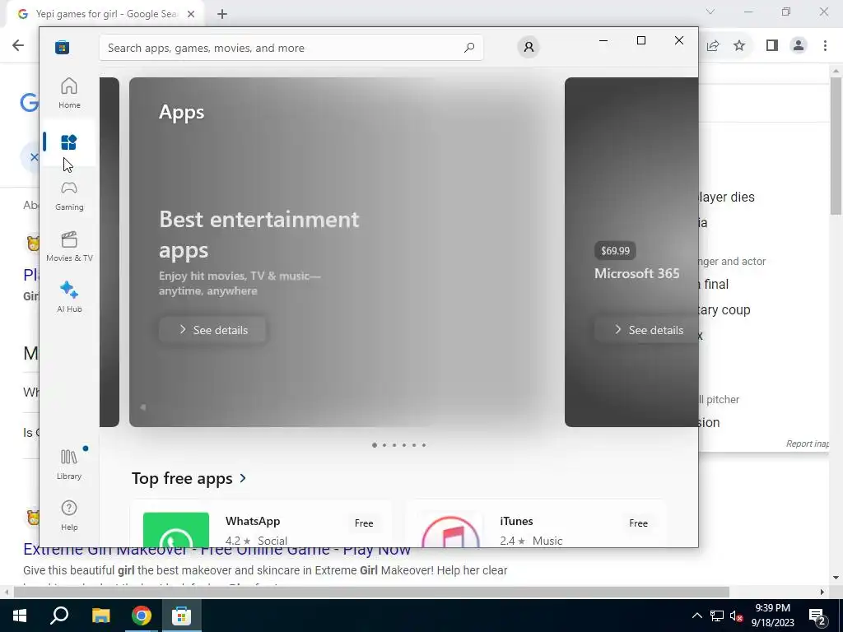Open Movies & TV section
The image size is (843, 632).
(69, 247)
